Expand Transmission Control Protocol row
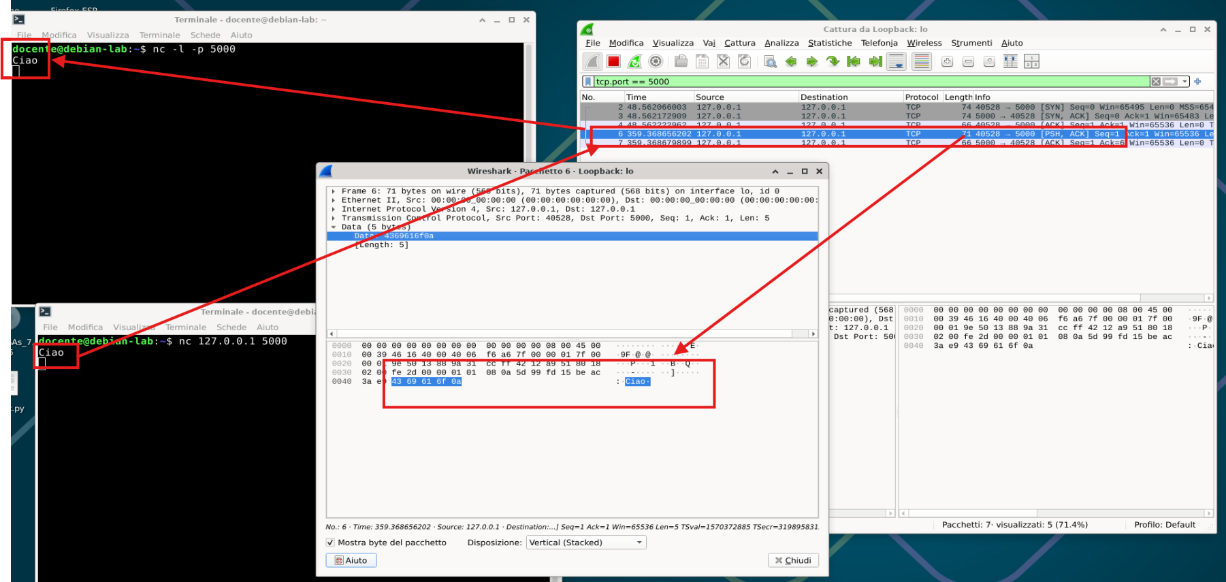Screen dimensions: 1226x582 pyautogui.click(x=333, y=218)
